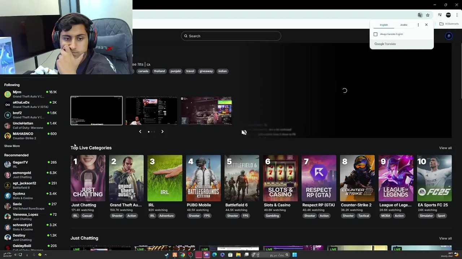Open Syztmz channel avatar

tap(8, 196)
